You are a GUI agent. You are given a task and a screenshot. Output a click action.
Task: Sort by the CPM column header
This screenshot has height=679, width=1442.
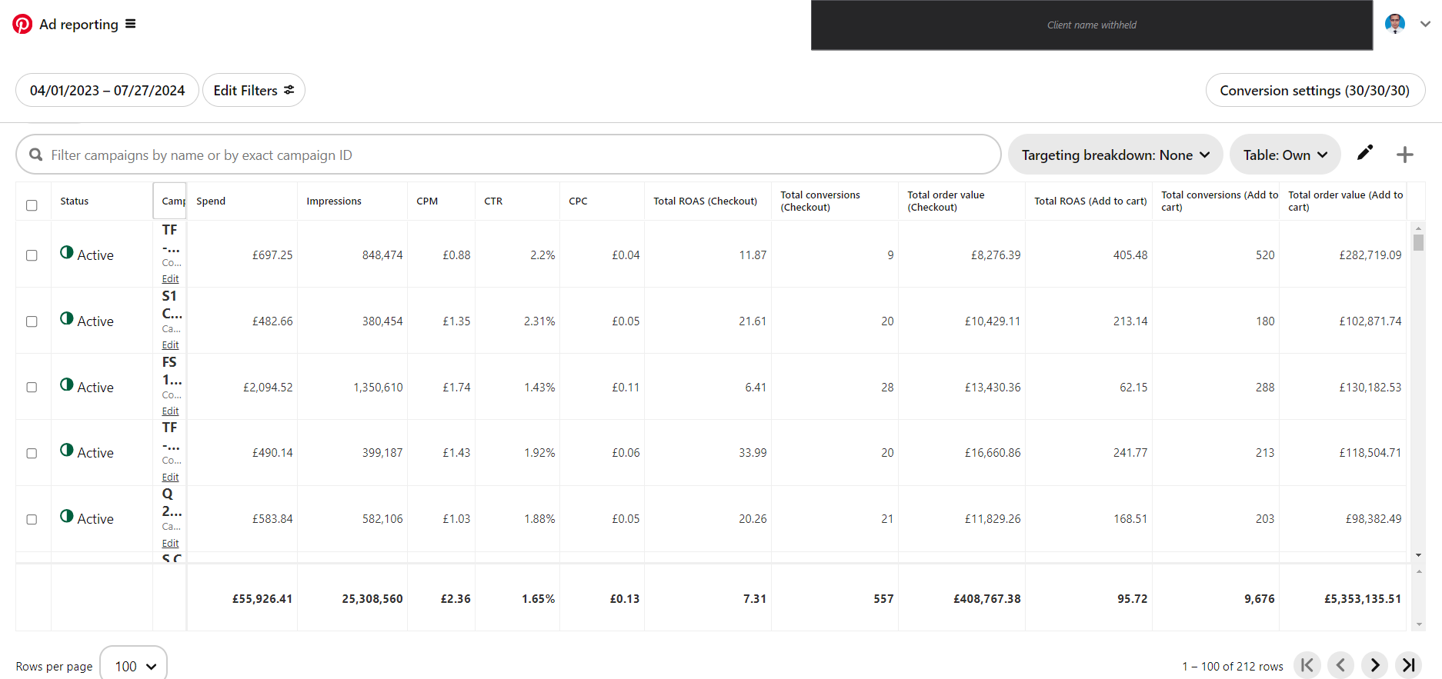pyautogui.click(x=427, y=201)
